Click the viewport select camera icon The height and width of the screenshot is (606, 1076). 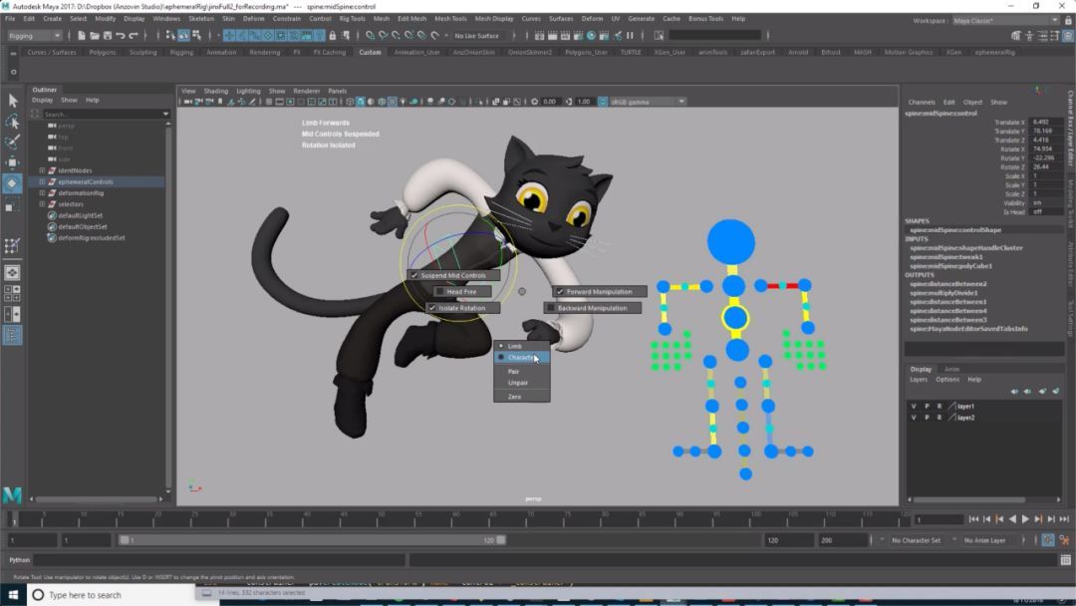point(188,102)
